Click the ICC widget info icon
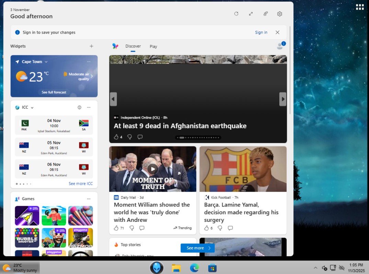The width and height of the screenshot is (369, 274). [x=79, y=107]
